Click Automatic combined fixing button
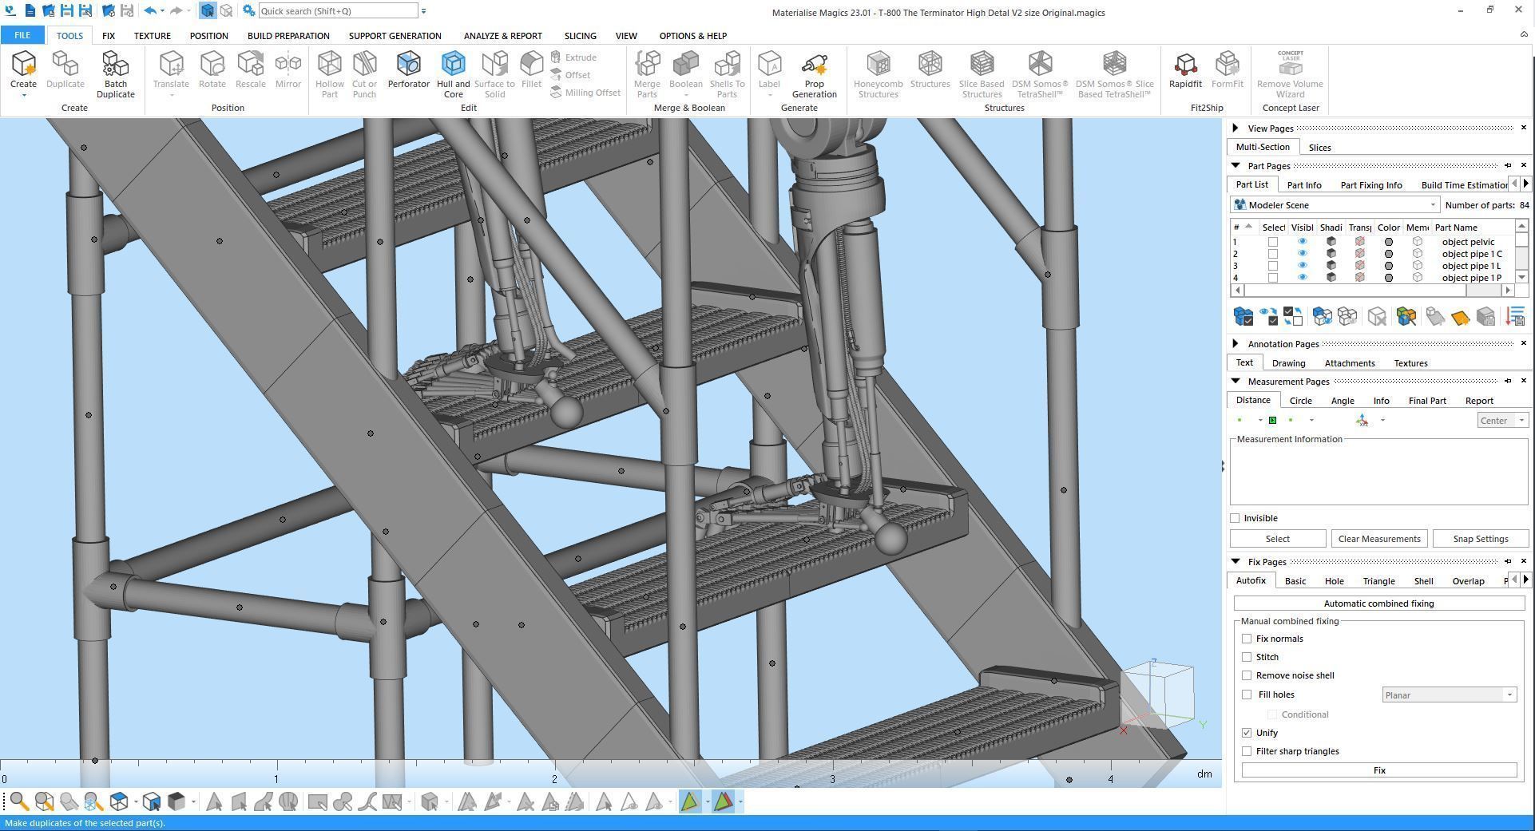Screen dimensions: 1535x831 tap(1378, 603)
